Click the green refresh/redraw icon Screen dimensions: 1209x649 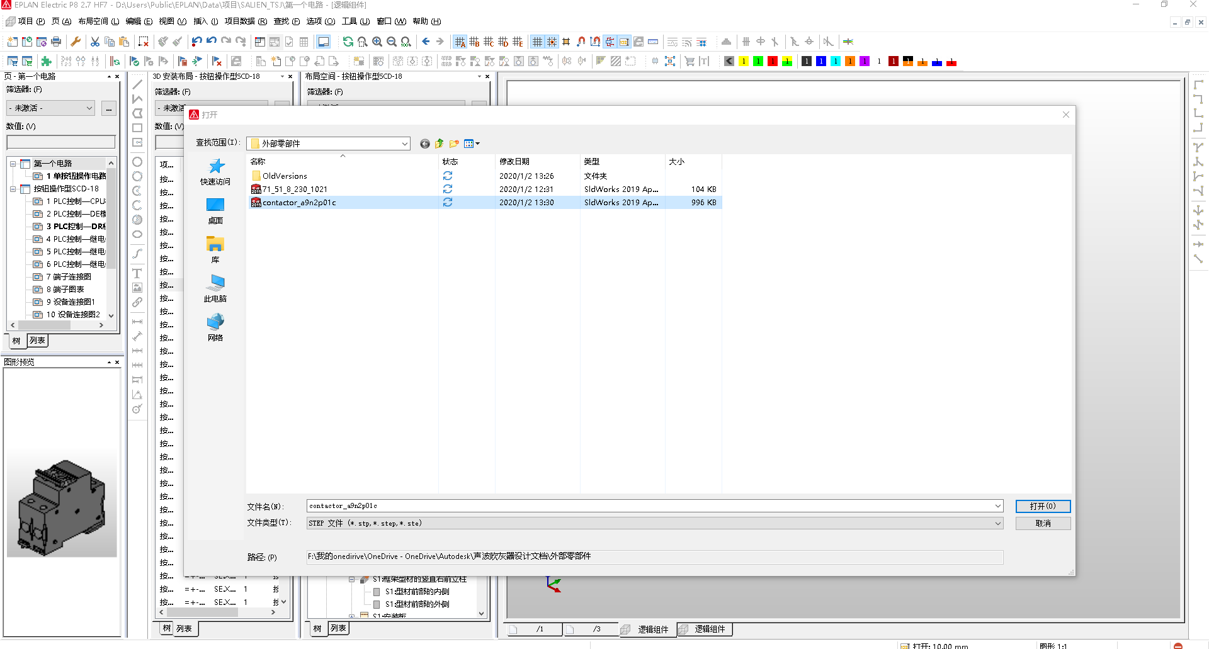click(348, 42)
